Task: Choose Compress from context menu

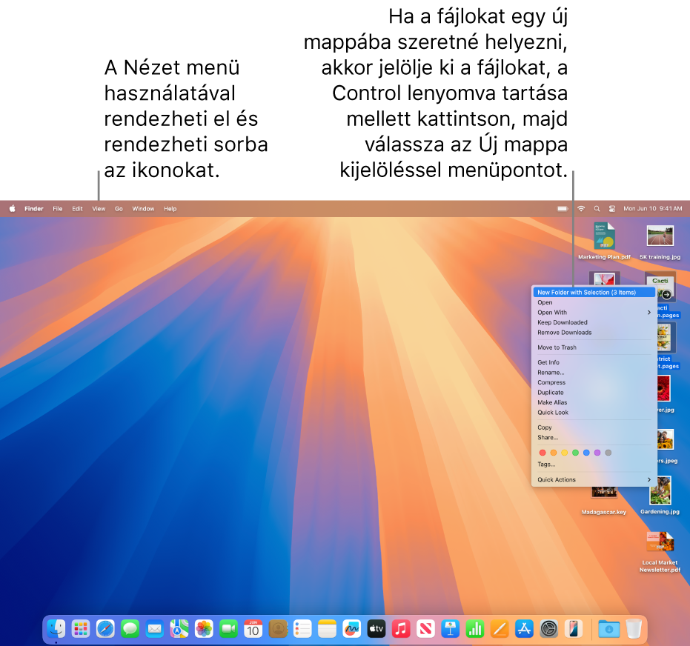Action: tap(594, 382)
